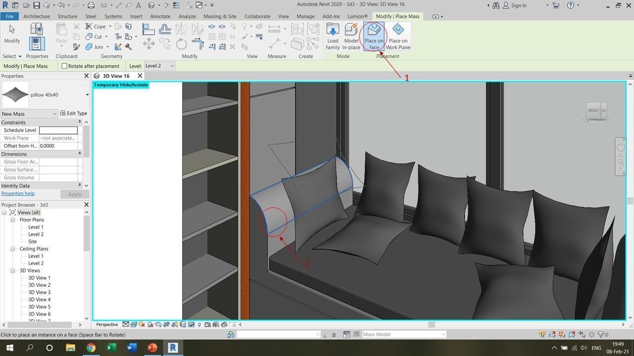Choose the Model In-place tool
Image resolution: width=634 pixels, height=356 pixels.
(x=351, y=36)
